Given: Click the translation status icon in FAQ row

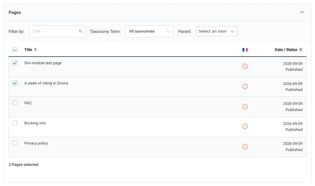Looking at the screenshot, I should click(x=245, y=107).
